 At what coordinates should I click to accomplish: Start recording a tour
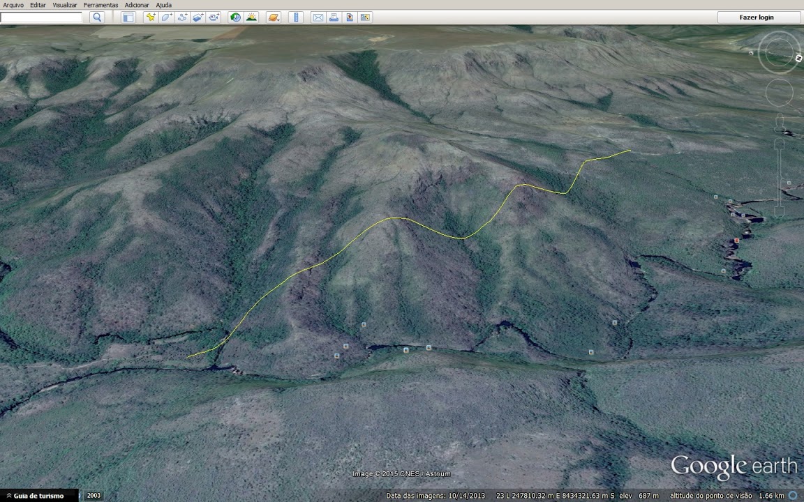point(214,17)
